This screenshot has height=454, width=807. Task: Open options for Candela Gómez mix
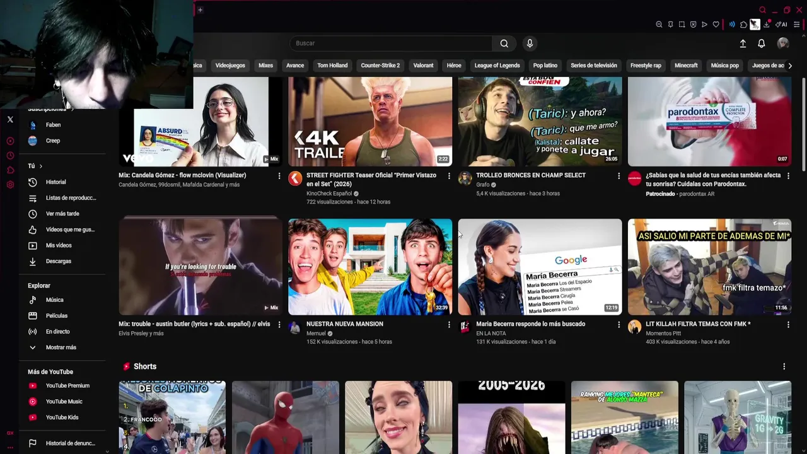(x=279, y=175)
